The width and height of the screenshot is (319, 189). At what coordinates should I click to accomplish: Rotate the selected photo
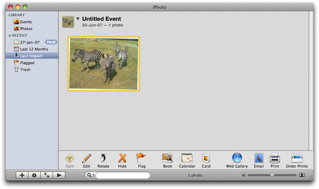pos(103,158)
